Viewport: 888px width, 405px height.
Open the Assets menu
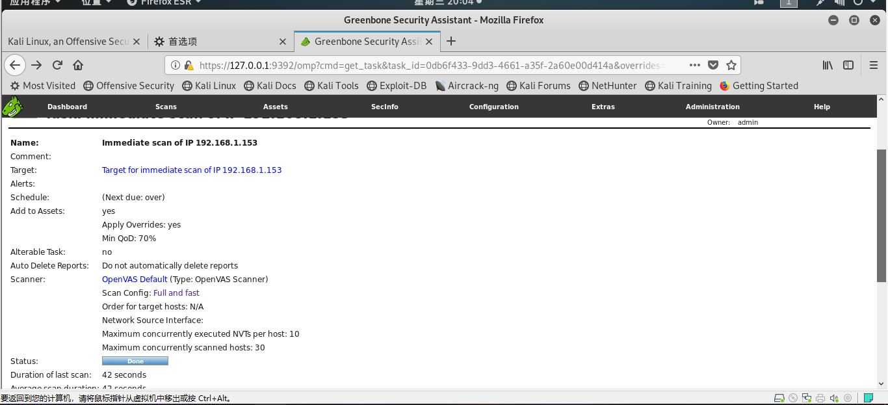point(276,107)
